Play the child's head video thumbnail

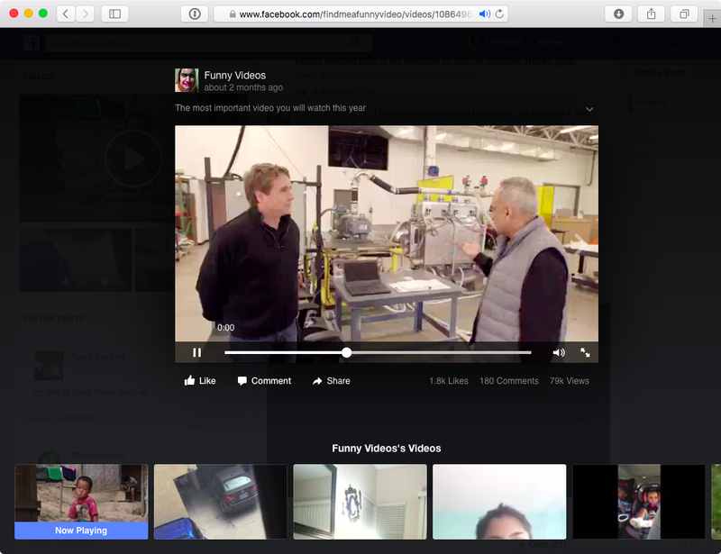click(x=499, y=502)
